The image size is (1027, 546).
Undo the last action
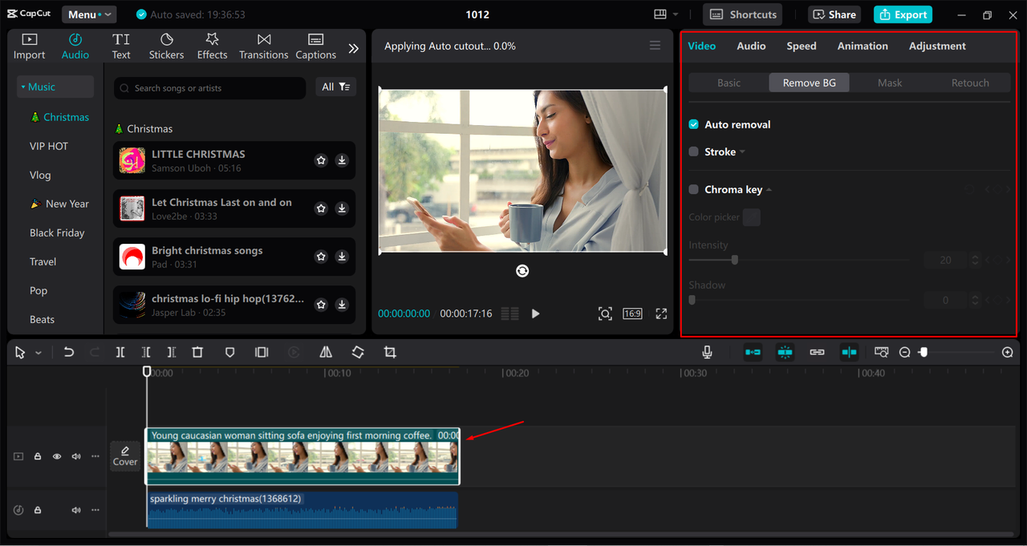coord(69,352)
